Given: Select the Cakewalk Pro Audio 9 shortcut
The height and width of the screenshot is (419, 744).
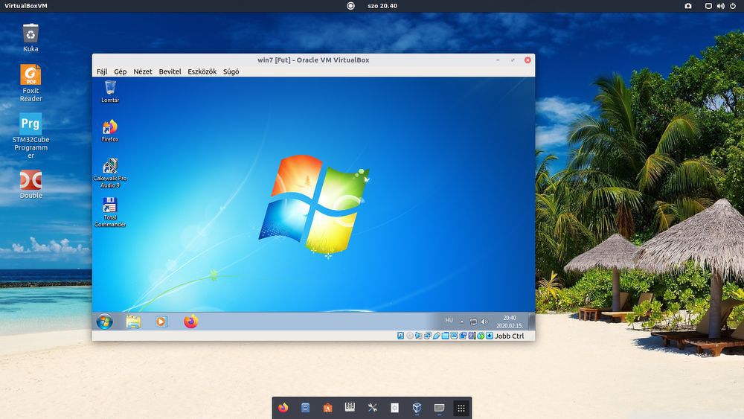Looking at the screenshot, I should 110,173.
